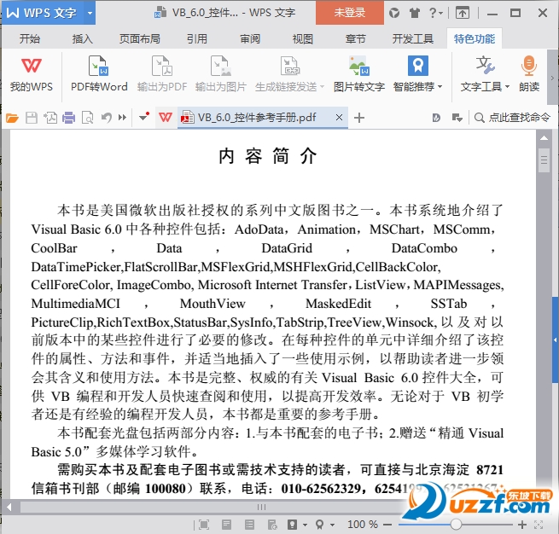
Task: Switch to 视图 tab
Action: coord(303,38)
